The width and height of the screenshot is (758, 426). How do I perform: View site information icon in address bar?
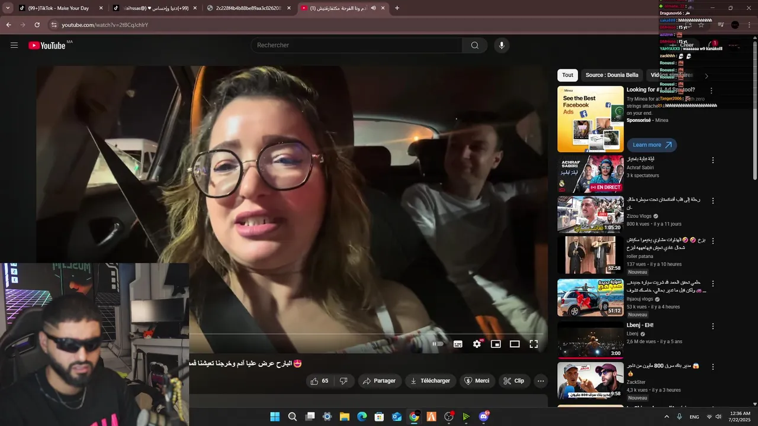pos(54,25)
